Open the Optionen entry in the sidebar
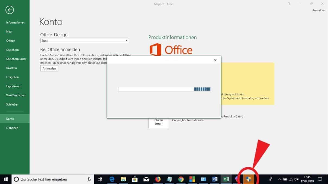 coord(12,128)
